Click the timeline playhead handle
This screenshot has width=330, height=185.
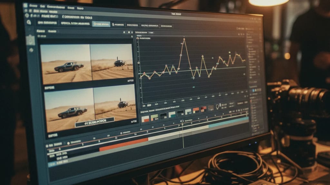[x=182, y=125]
